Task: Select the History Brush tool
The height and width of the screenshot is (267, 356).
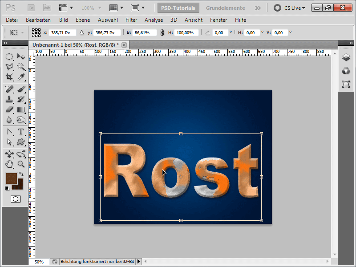Action: coord(21,99)
